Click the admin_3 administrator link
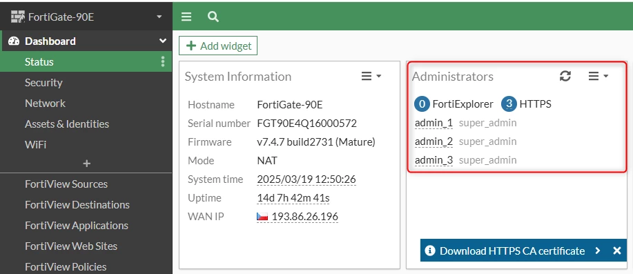This screenshot has height=274, width=633. (x=434, y=160)
